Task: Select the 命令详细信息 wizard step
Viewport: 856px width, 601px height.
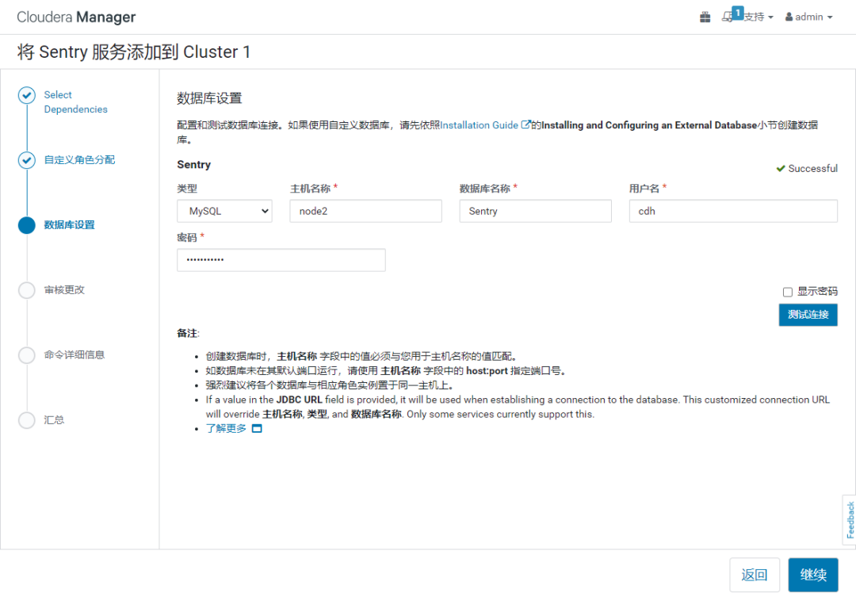Action: 75,355
